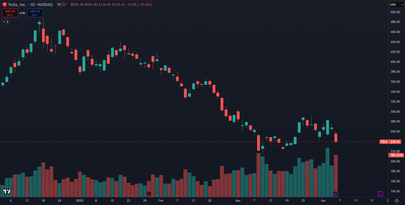This screenshot has height=205, width=405.
Task: Click the 1D interval in chart title
Action: (32, 5)
